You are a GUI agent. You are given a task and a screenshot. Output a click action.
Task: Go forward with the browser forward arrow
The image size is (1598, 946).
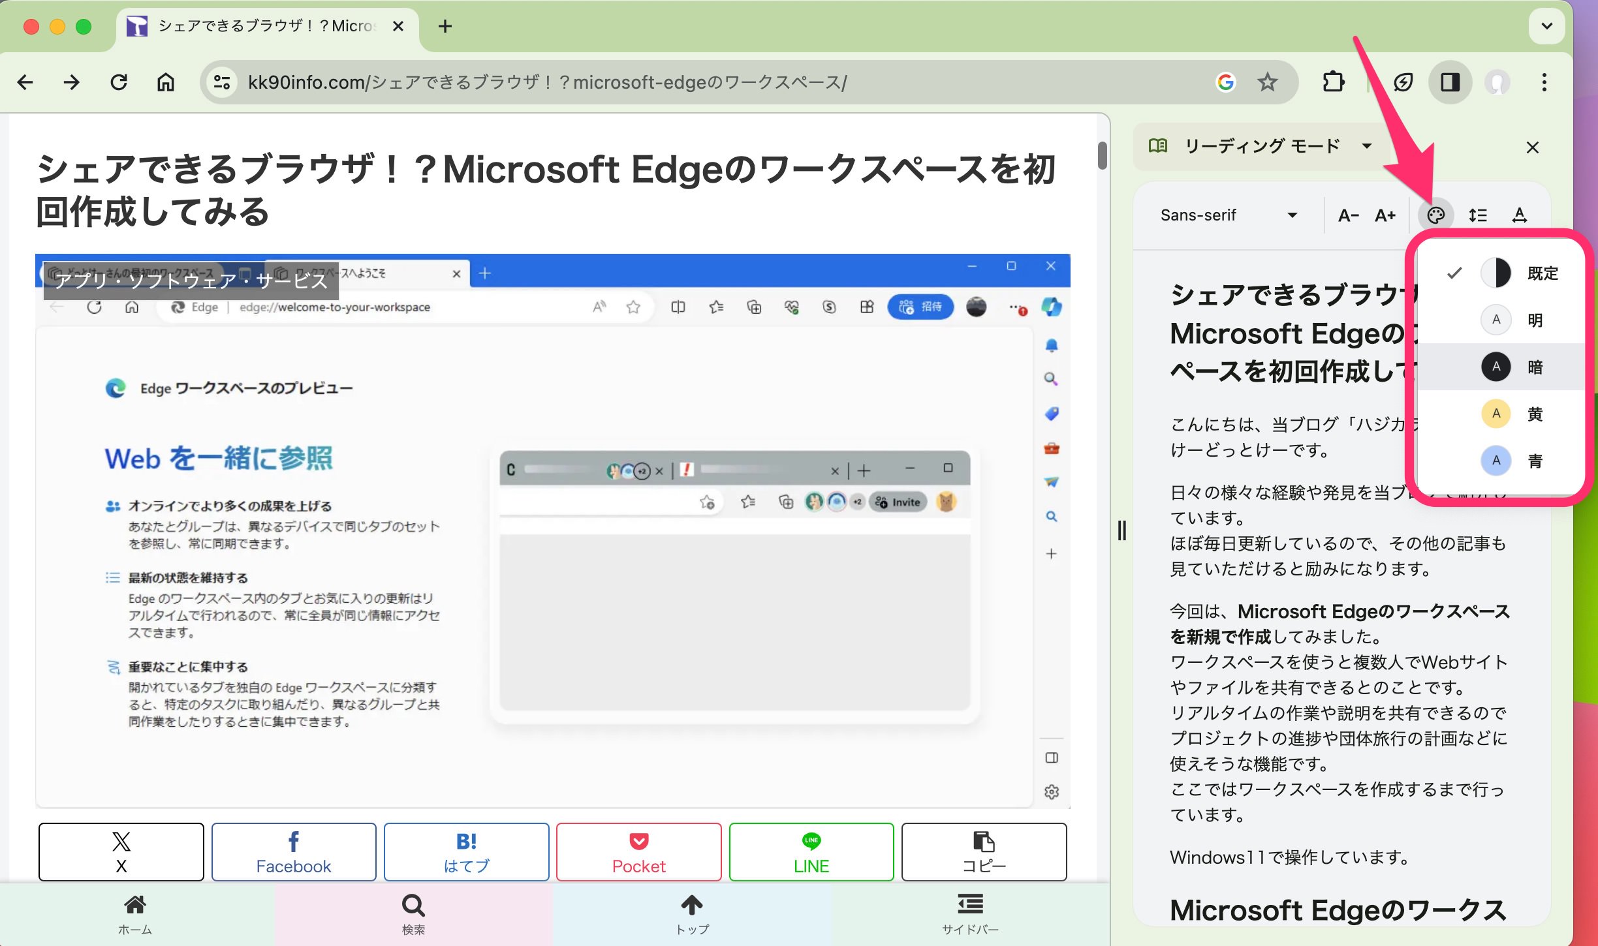72,82
